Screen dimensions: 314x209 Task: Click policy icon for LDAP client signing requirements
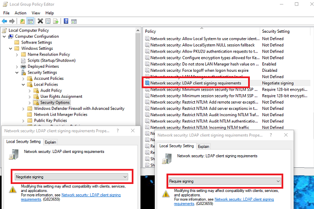click(147, 83)
